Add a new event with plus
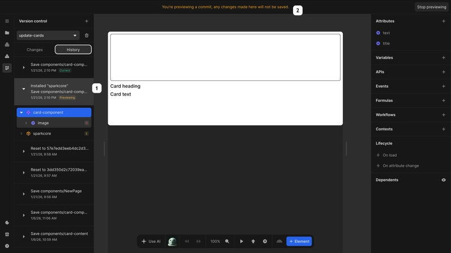451x253 pixels. pos(444,86)
